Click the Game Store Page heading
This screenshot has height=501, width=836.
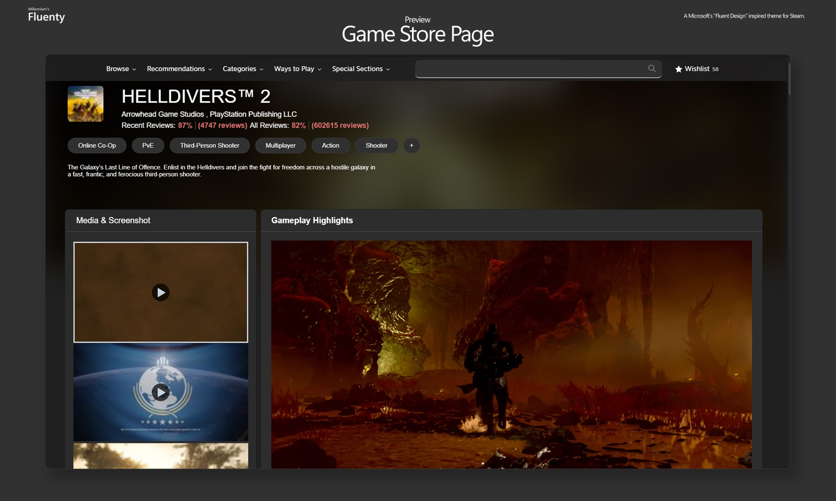pos(418,34)
